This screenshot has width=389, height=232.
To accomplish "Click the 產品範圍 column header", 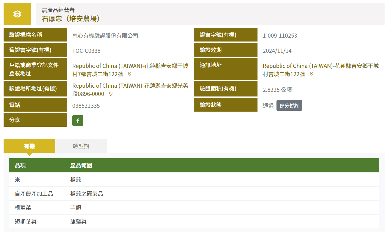I will [81, 165].
